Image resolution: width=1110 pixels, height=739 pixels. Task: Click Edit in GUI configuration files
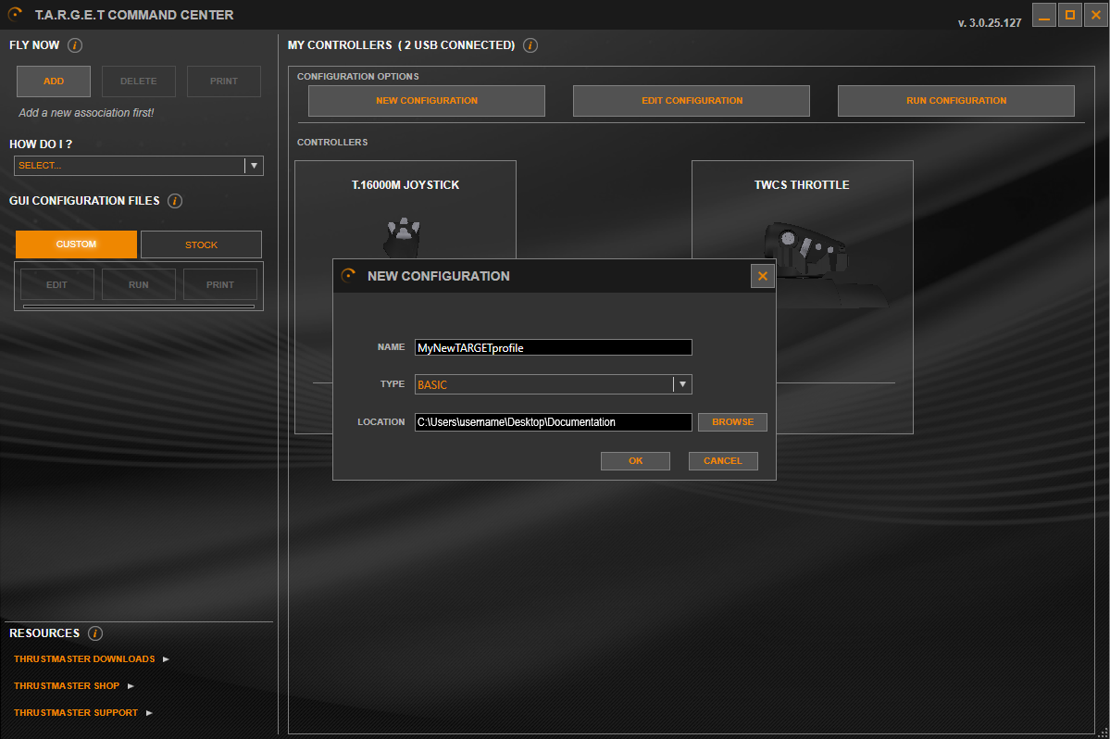tap(56, 284)
